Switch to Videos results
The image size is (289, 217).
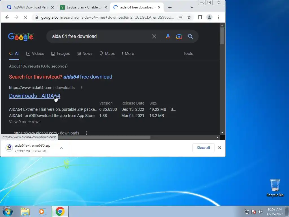click(35, 53)
